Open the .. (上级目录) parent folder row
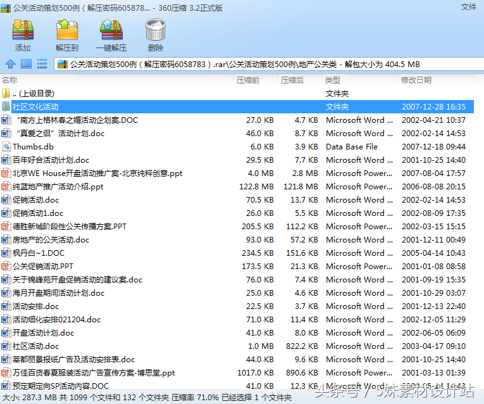This screenshot has height=404, width=484. 237,94
